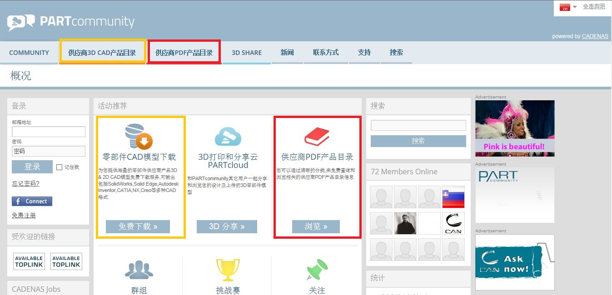
Task: Click the CAN logo member avatar
Action: [453, 223]
